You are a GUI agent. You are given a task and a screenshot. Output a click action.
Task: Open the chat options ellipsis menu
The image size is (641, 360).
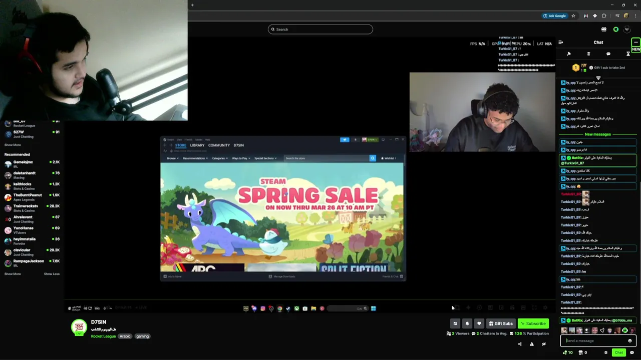635,42
